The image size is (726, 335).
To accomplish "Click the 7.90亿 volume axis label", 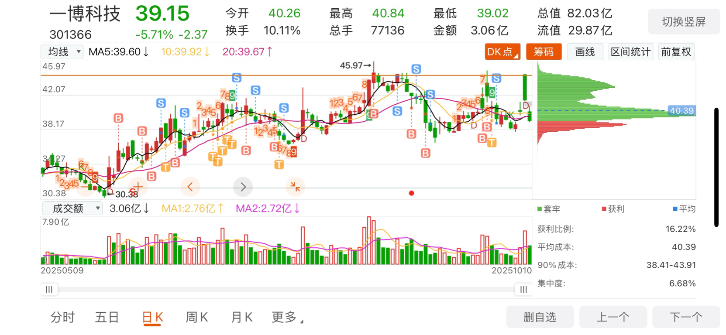I will [55, 222].
